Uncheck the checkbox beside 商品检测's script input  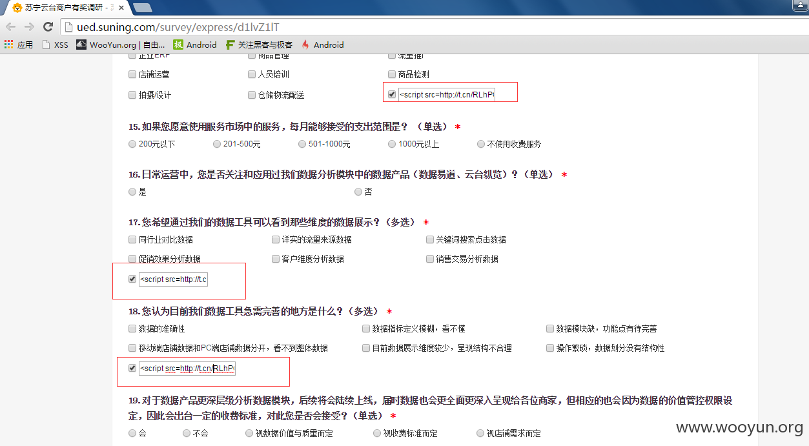392,94
